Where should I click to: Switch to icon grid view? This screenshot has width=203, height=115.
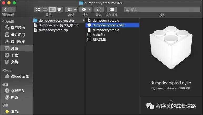[38, 9]
